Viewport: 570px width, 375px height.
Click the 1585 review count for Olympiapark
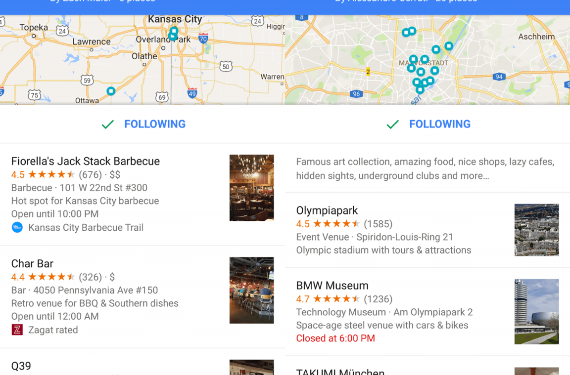pos(379,223)
